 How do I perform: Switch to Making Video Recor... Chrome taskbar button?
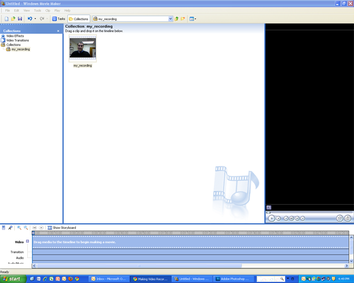point(151,279)
